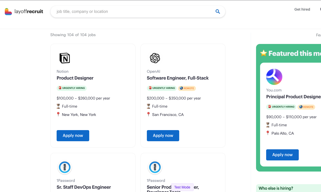Click $100,000 – $260,000 per year salary
This screenshot has height=192, width=321.
tap(83, 98)
